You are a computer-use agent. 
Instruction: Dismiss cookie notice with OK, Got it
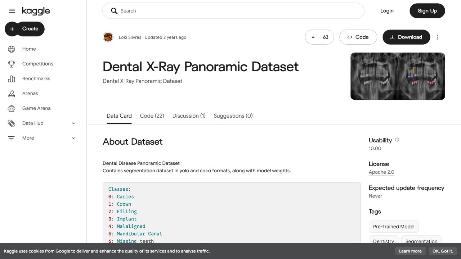click(x=443, y=251)
